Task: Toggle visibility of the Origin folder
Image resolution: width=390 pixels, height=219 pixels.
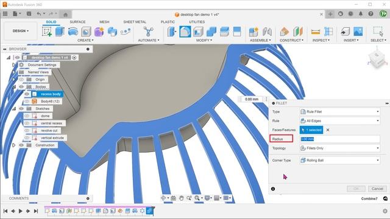Action: point(21,80)
